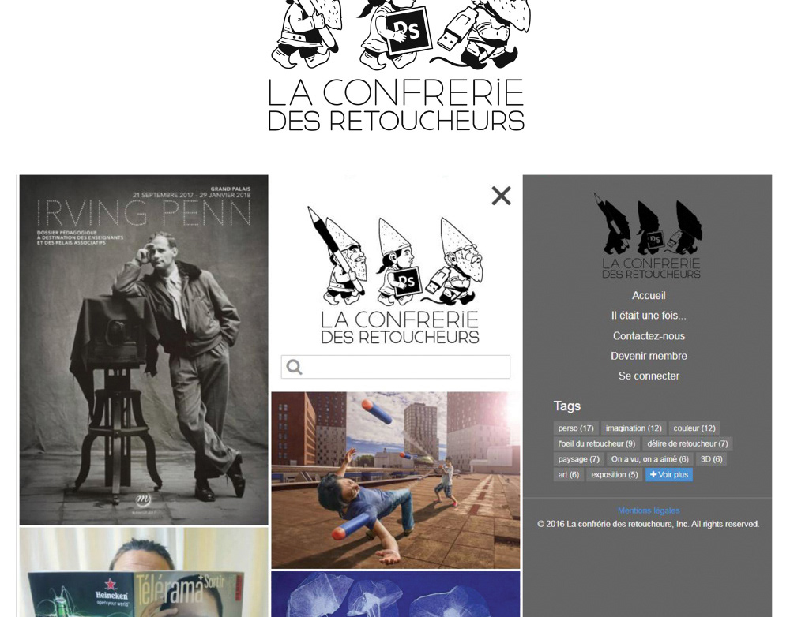Focus the search input field
The image size is (790, 617).
coord(396,367)
